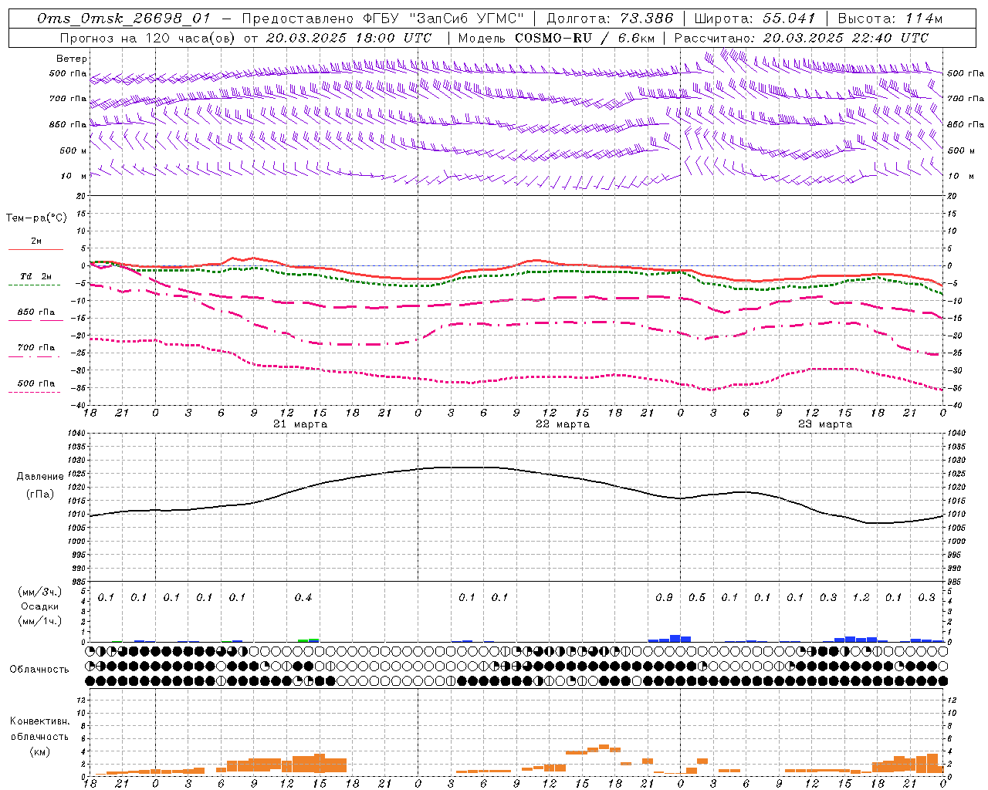Select the text Предоставлено ФГБУ "ЗапСиб УГМС"
Viewport: 988px width, 790px height.
[x=383, y=19]
